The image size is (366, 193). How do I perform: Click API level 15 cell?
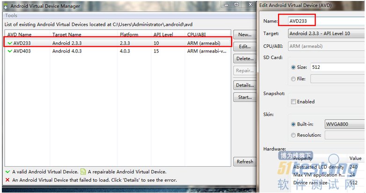[x=156, y=51]
